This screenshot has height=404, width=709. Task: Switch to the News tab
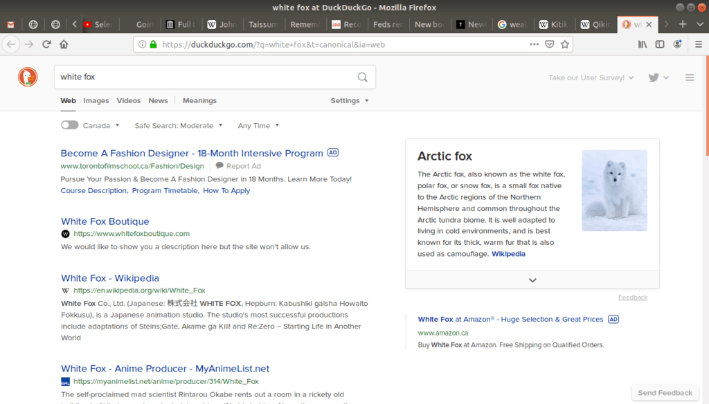[158, 100]
